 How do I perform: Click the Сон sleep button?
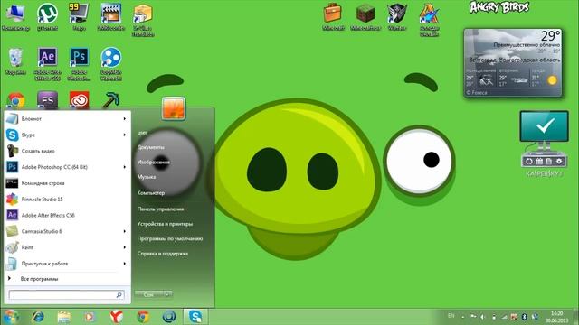149,294
